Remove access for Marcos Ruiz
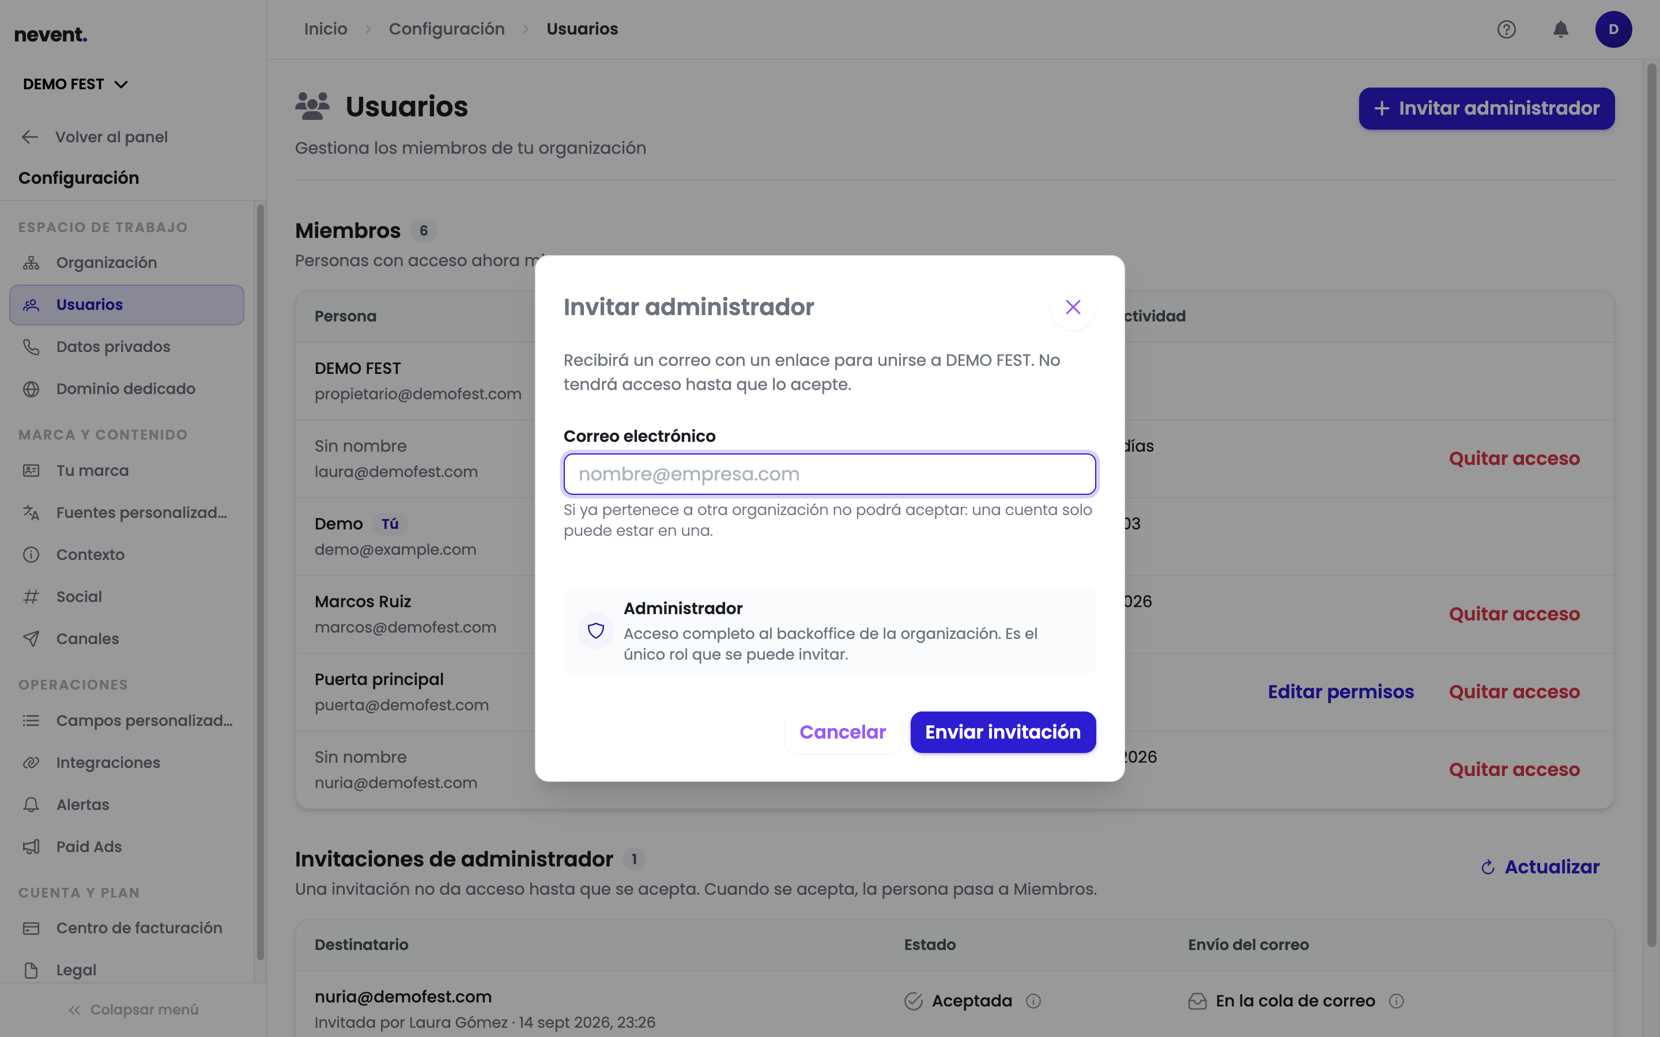 point(1514,614)
